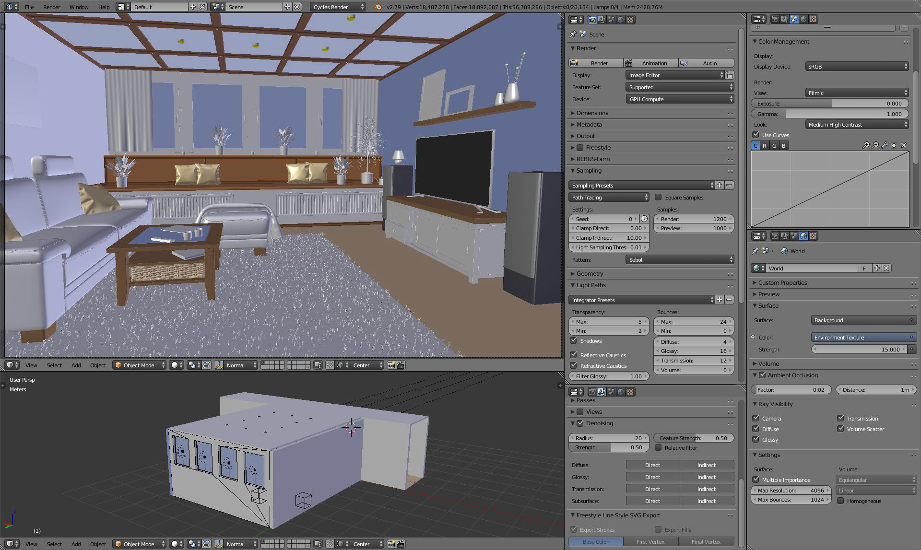Open the Device GPU Compute dropdown

point(679,99)
